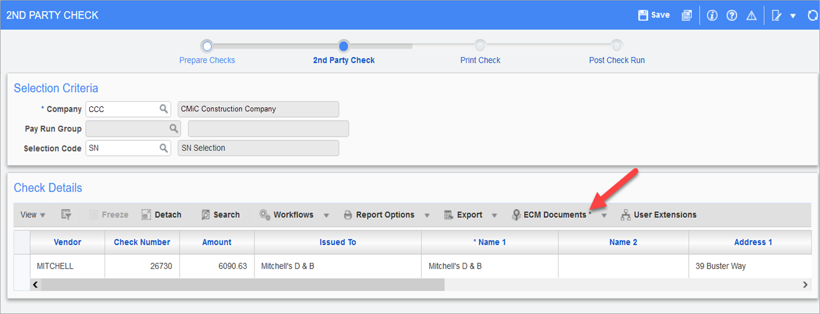Open Search in Check Details toolbar
The width and height of the screenshot is (820, 314).
coord(221,214)
